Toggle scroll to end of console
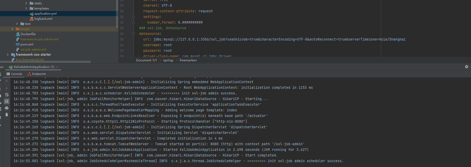 pyautogui.click(x=7, y=101)
